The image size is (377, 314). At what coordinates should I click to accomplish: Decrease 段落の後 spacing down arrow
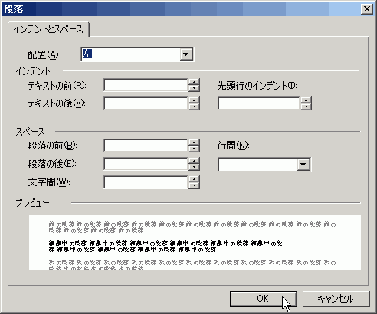click(194, 167)
